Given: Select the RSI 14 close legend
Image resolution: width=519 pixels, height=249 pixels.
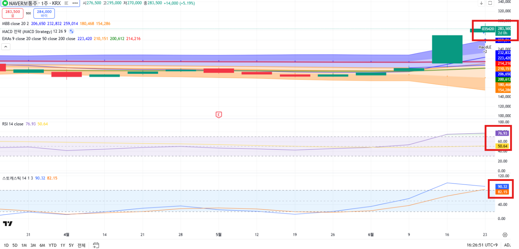Looking at the screenshot, I should coord(13,124).
